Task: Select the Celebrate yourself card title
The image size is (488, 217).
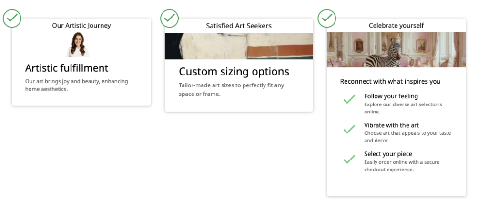Action: [396, 26]
